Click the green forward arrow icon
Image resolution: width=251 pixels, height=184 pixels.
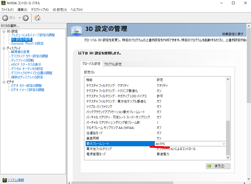click(26, 18)
